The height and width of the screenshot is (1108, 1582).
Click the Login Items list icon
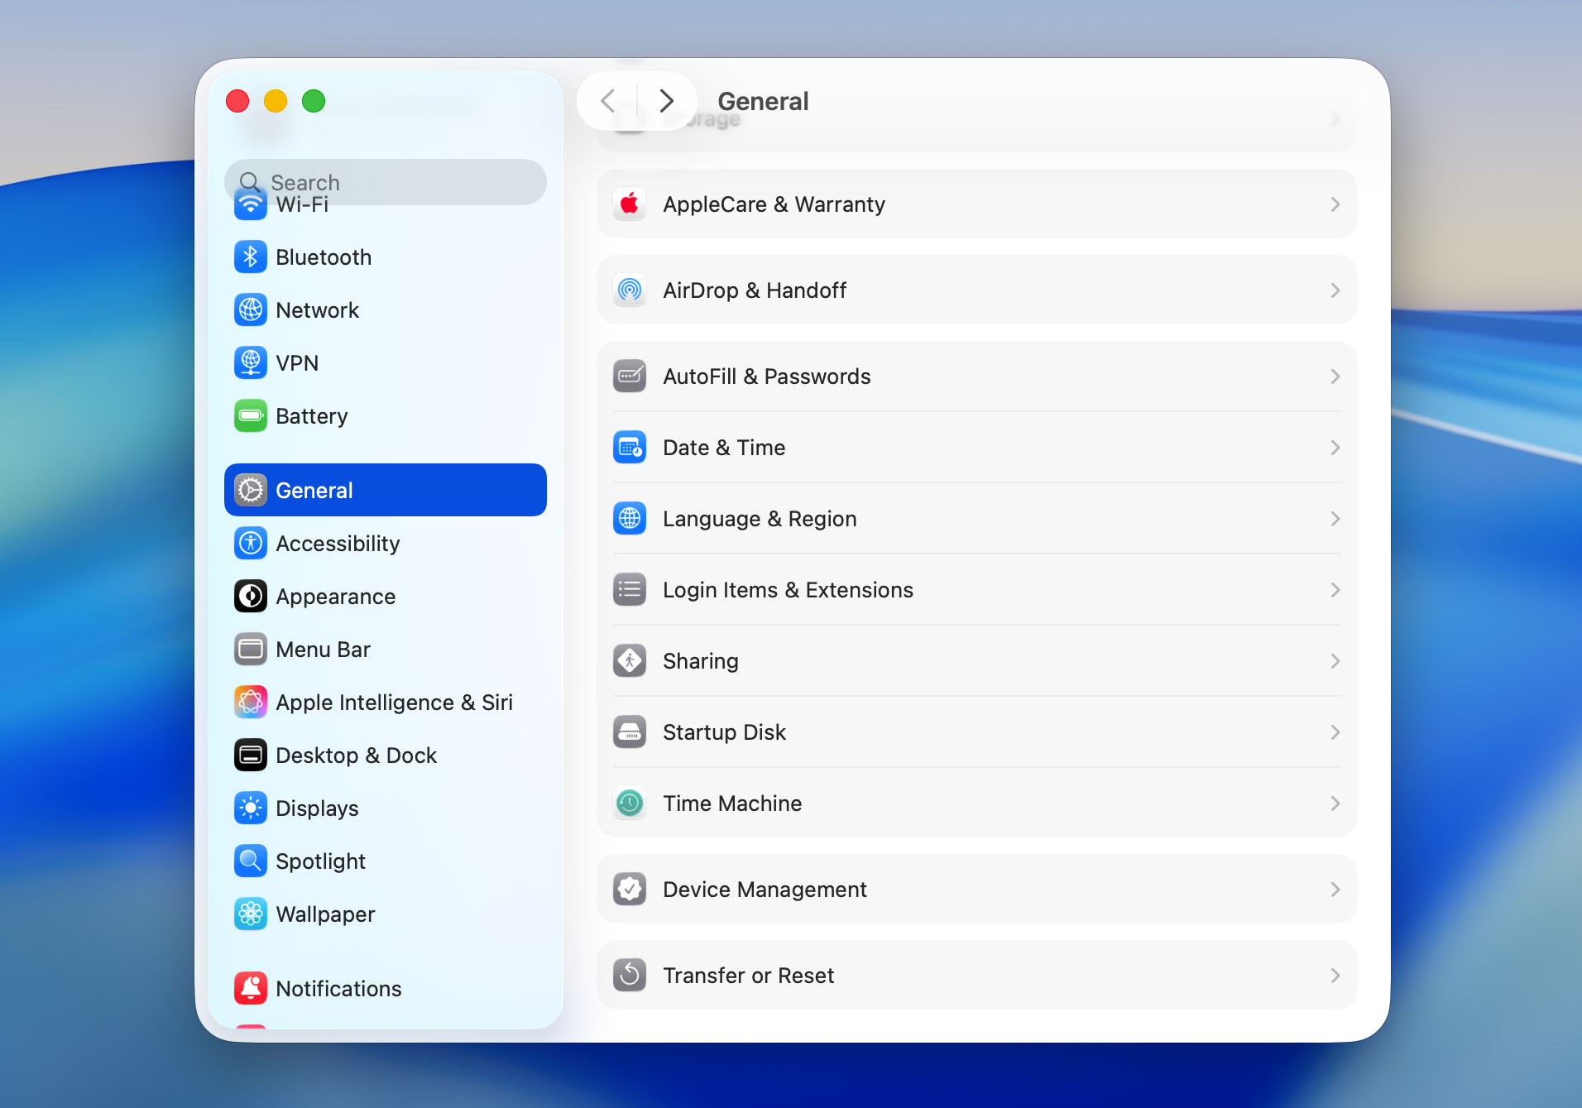(630, 590)
